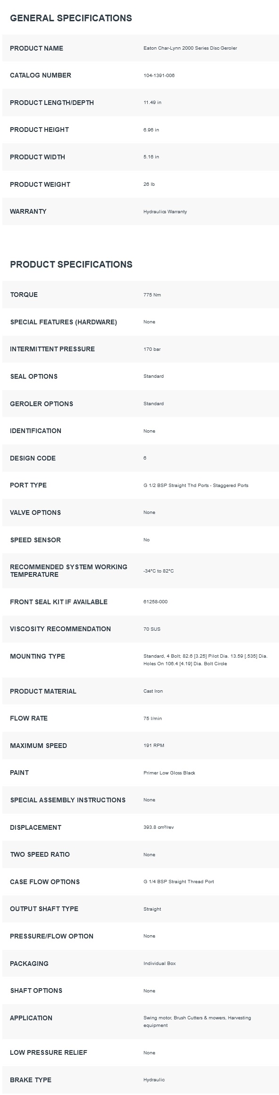The width and height of the screenshot is (279, 1095).
Task: Click the Port Type value G 1/2 BSP
Action: [196, 485]
